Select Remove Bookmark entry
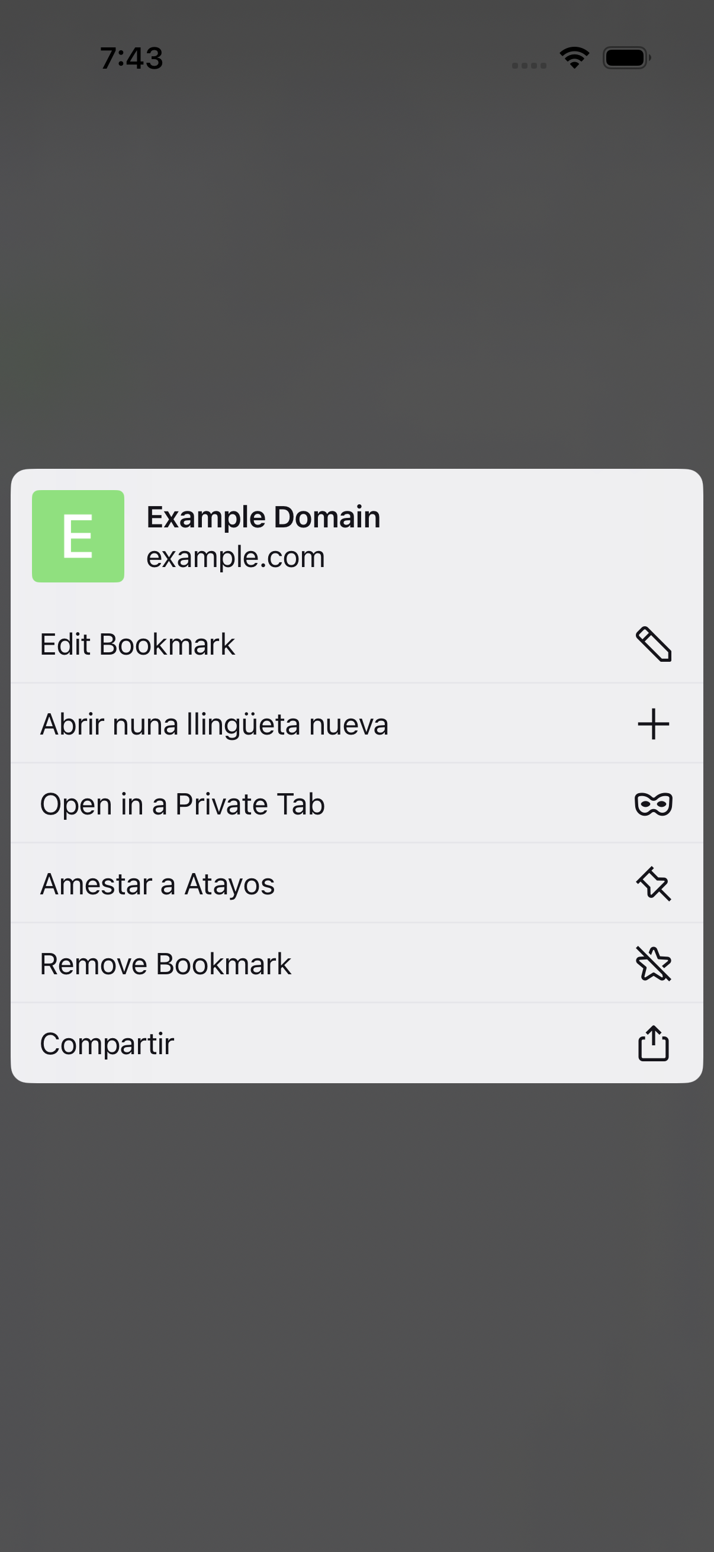The height and width of the screenshot is (1552, 714). pos(356,964)
